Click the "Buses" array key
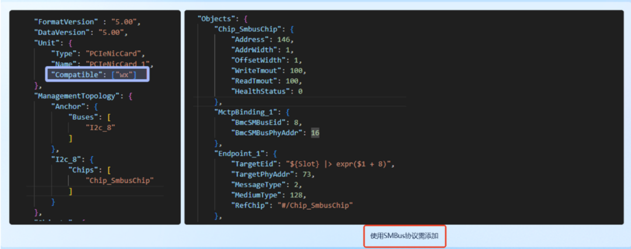Image resolution: width=631 pixels, height=249 pixels. click(85, 117)
